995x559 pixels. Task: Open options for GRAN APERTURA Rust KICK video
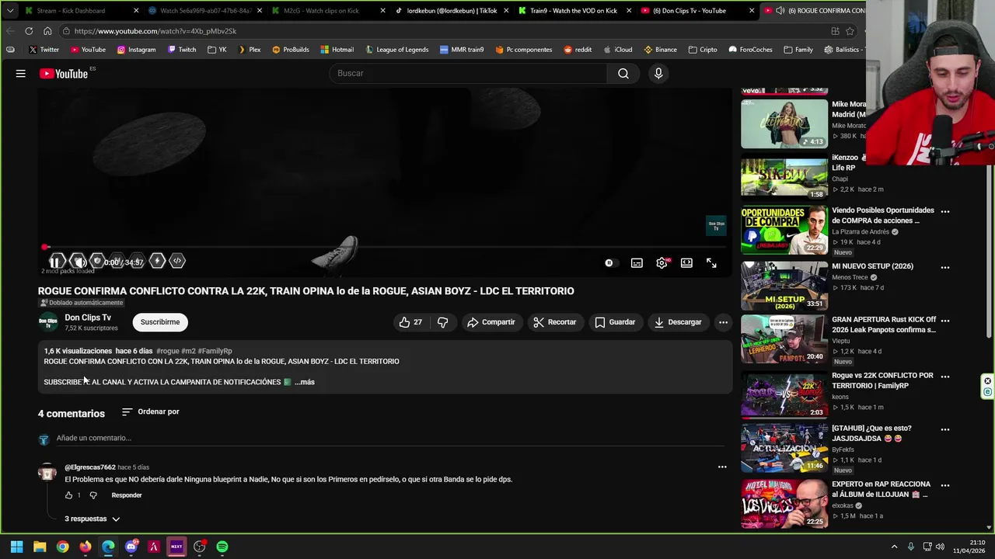pyautogui.click(x=945, y=320)
